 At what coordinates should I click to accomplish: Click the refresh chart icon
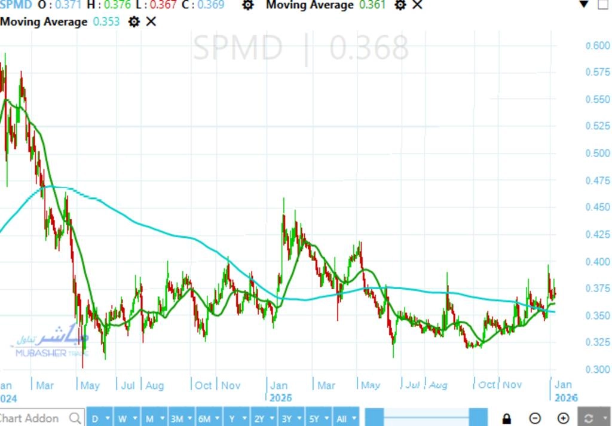[x=594, y=418]
